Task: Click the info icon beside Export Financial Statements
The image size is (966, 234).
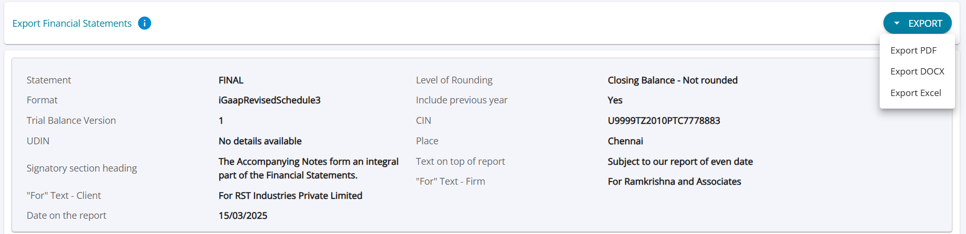Action: click(145, 23)
